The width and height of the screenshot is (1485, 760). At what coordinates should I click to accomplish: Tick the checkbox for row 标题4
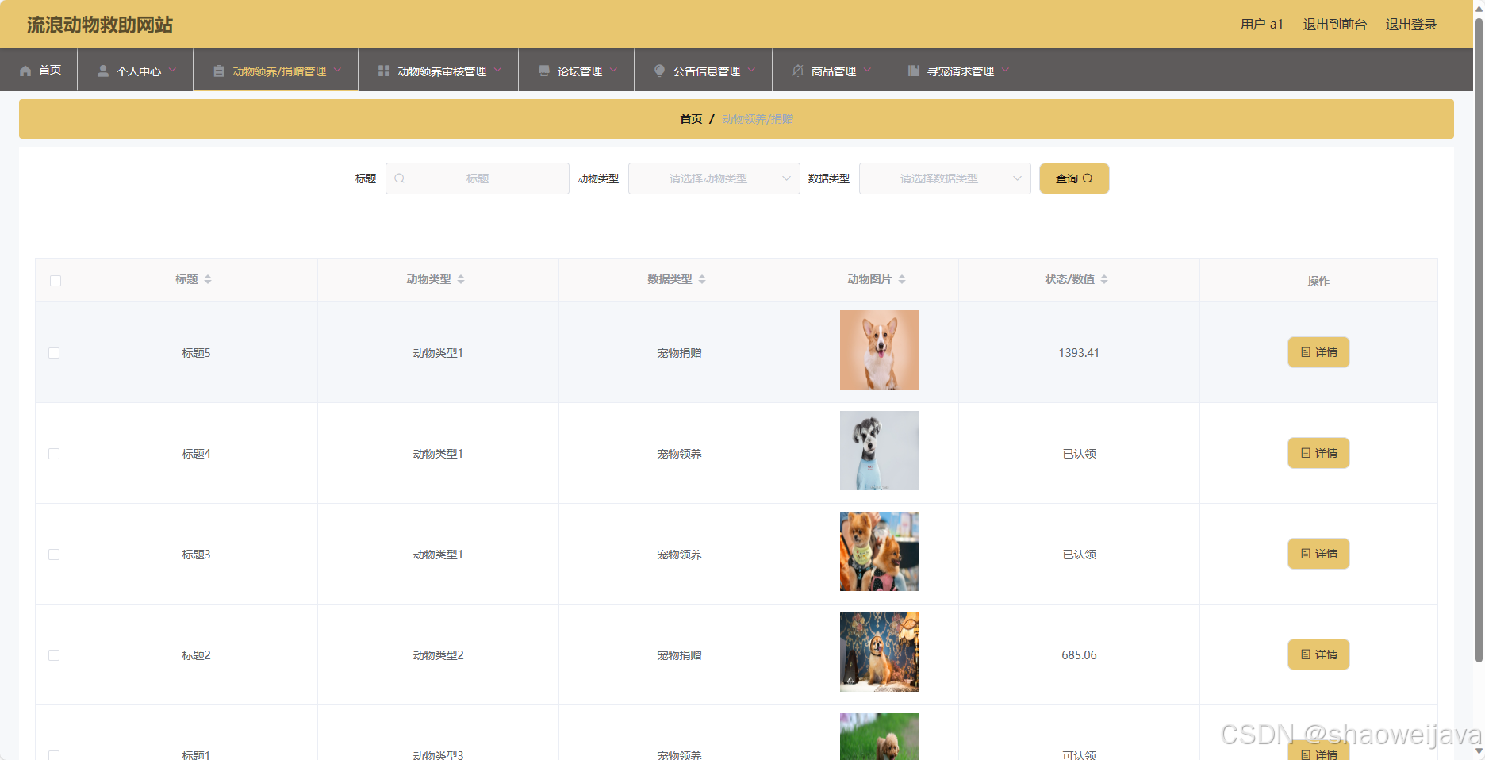(54, 454)
